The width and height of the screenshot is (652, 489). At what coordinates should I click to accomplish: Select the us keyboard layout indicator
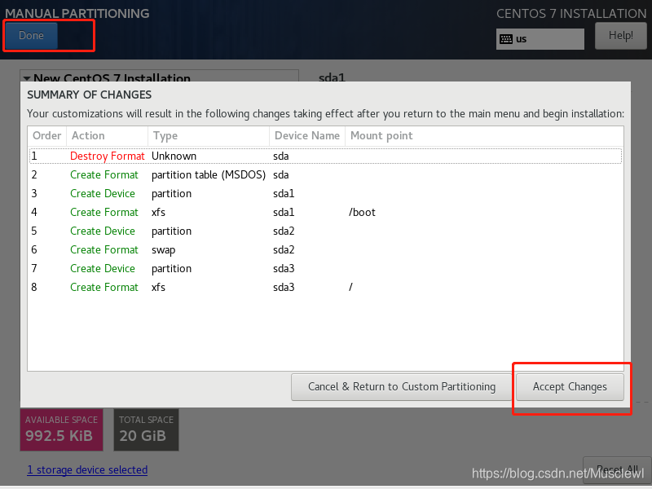540,39
